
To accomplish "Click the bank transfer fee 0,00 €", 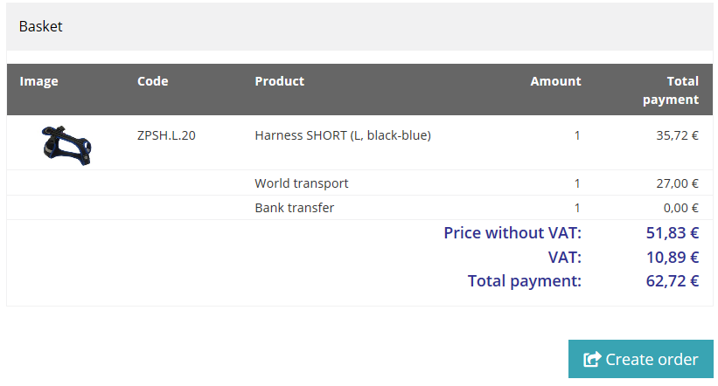I will [681, 208].
